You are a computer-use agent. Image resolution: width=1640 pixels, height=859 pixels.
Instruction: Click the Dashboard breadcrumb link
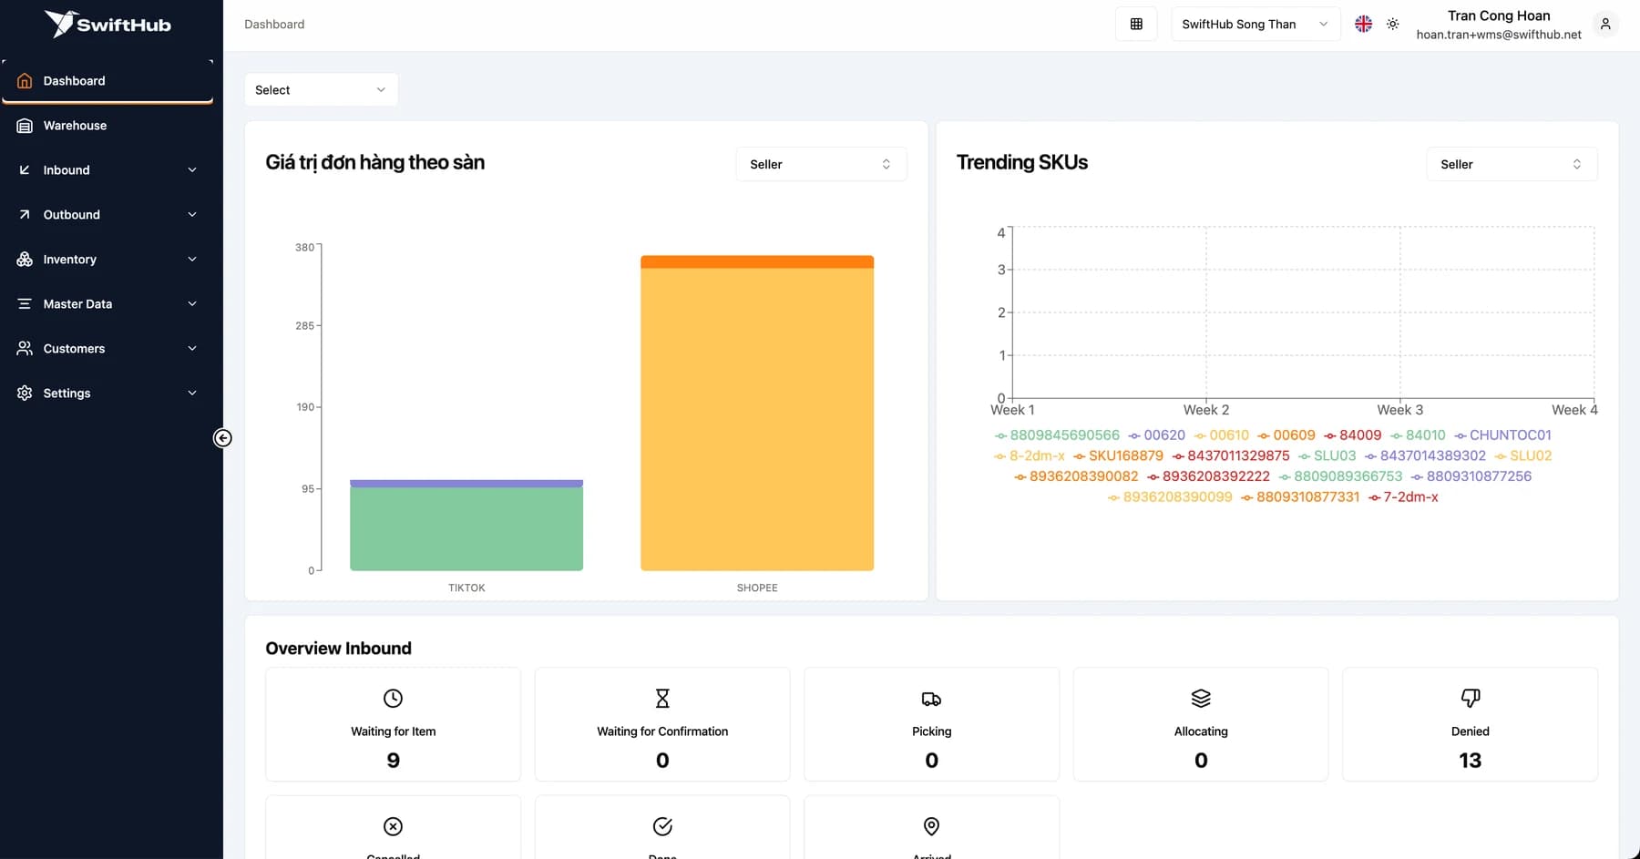point(274,25)
